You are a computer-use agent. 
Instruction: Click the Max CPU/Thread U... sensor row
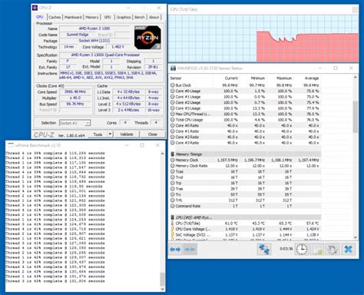tap(245, 114)
